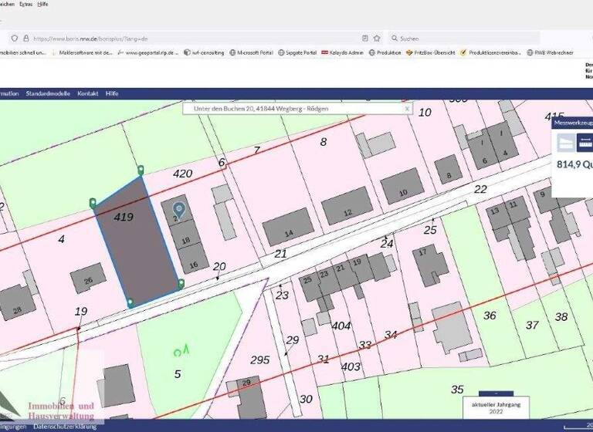Close the address search result box
The width and height of the screenshot is (593, 432).
(407, 109)
